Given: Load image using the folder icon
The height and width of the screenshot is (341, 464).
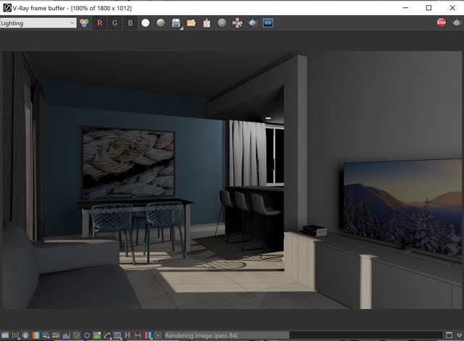Looking at the screenshot, I should (x=191, y=23).
